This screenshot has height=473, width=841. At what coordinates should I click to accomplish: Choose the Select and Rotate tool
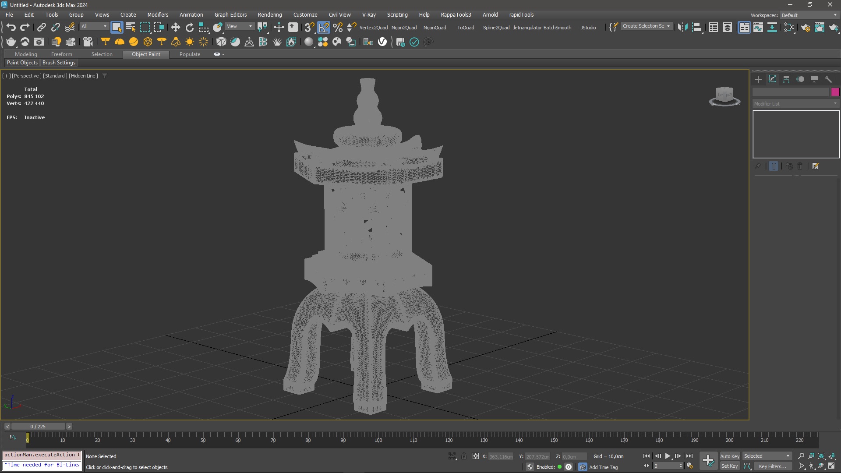click(x=189, y=27)
